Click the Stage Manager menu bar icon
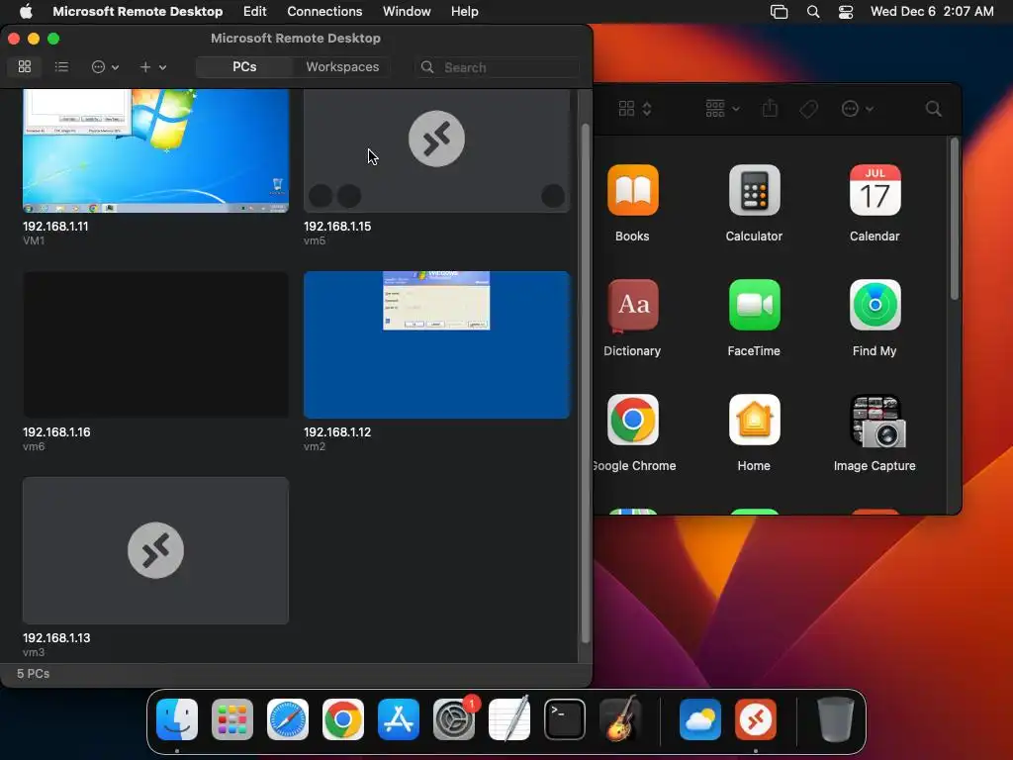This screenshot has height=760, width=1013. click(780, 12)
